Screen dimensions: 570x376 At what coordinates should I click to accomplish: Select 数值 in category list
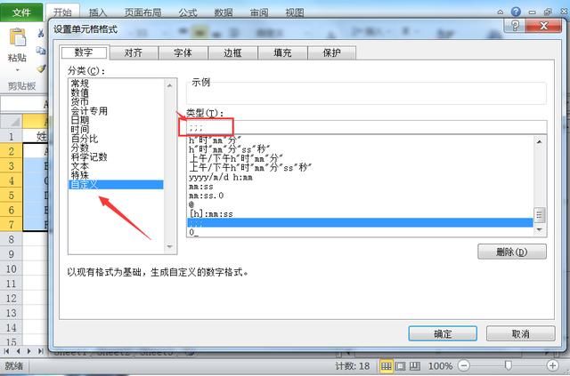[x=117, y=92]
